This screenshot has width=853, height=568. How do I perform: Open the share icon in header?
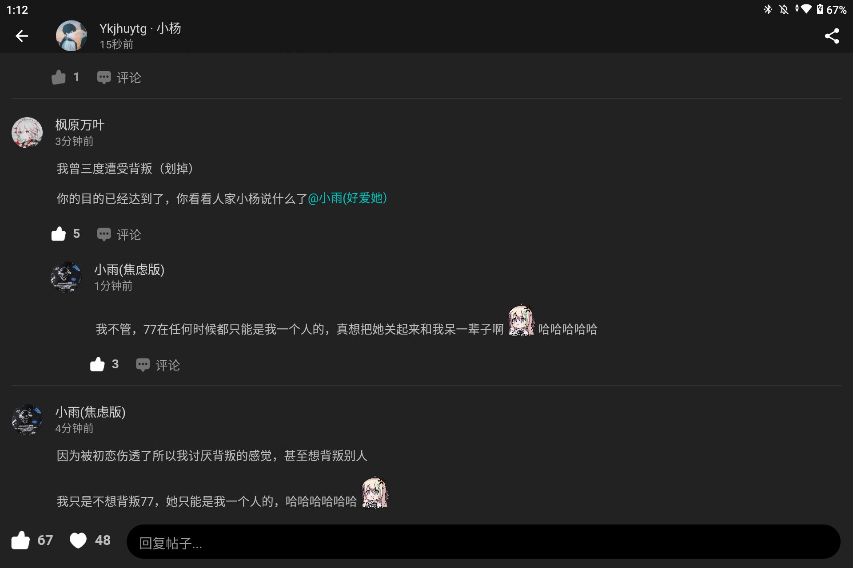[x=832, y=36]
